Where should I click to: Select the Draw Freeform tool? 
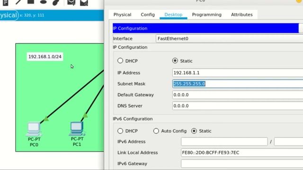tap(56, 2)
